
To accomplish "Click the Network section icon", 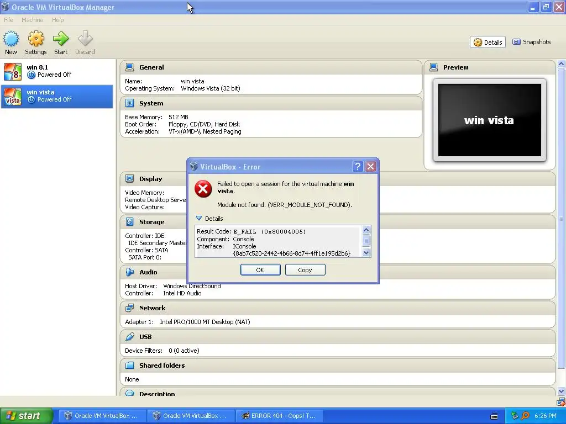I will point(129,308).
